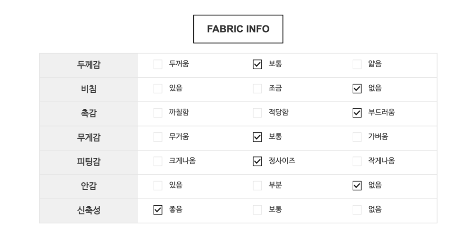This screenshot has width=474, height=237.
Task: Tick the 무거움 weight checkbox
Action: coord(158,137)
